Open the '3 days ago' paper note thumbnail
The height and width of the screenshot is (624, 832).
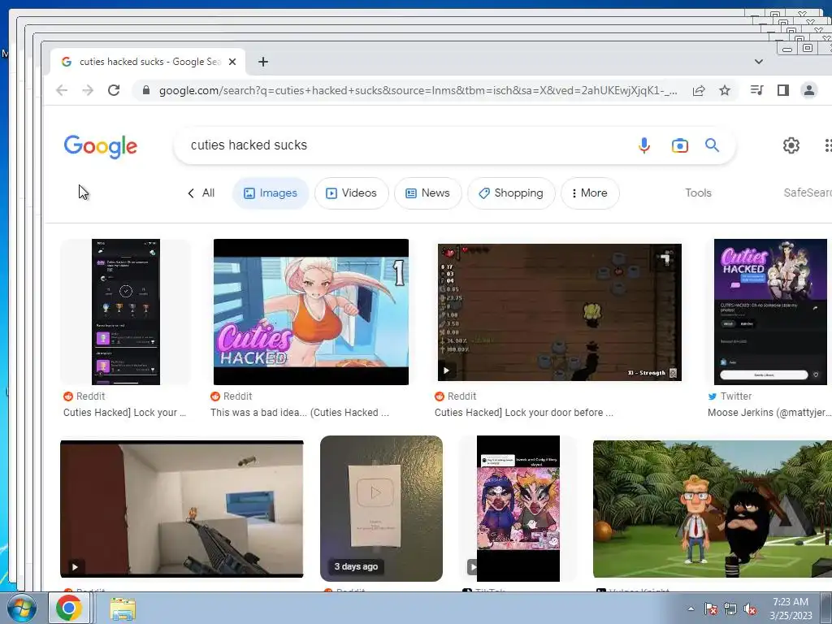click(382, 509)
